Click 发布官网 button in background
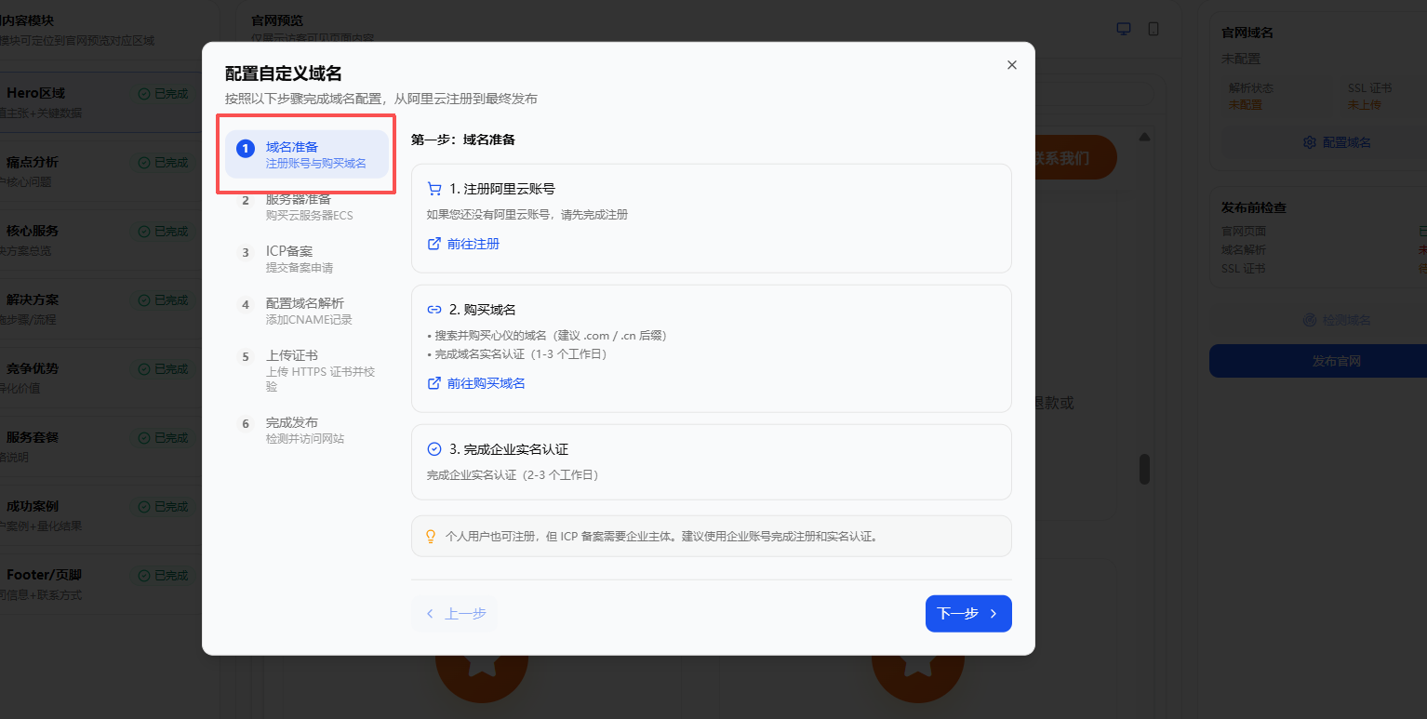The image size is (1427, 719). [1318, 361]
